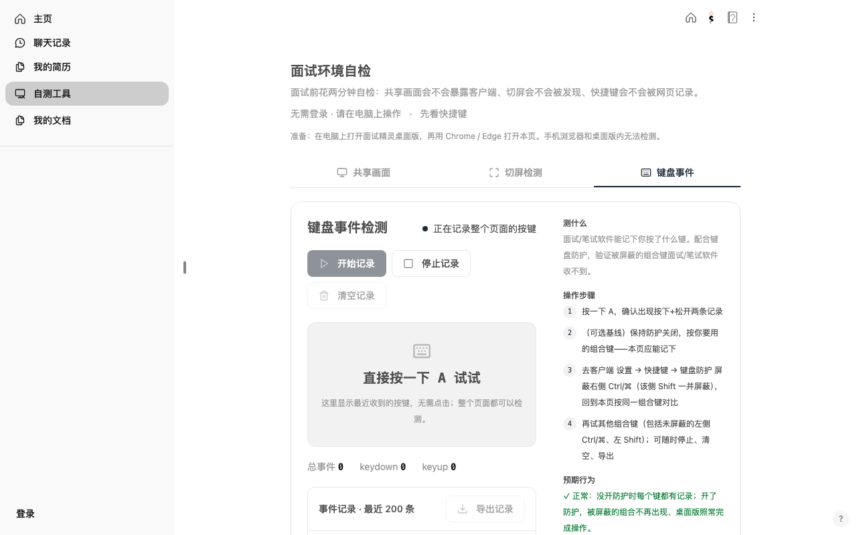Click the 自测工具 sidebar item
857x535 pixels.
[x=87, y=94]
